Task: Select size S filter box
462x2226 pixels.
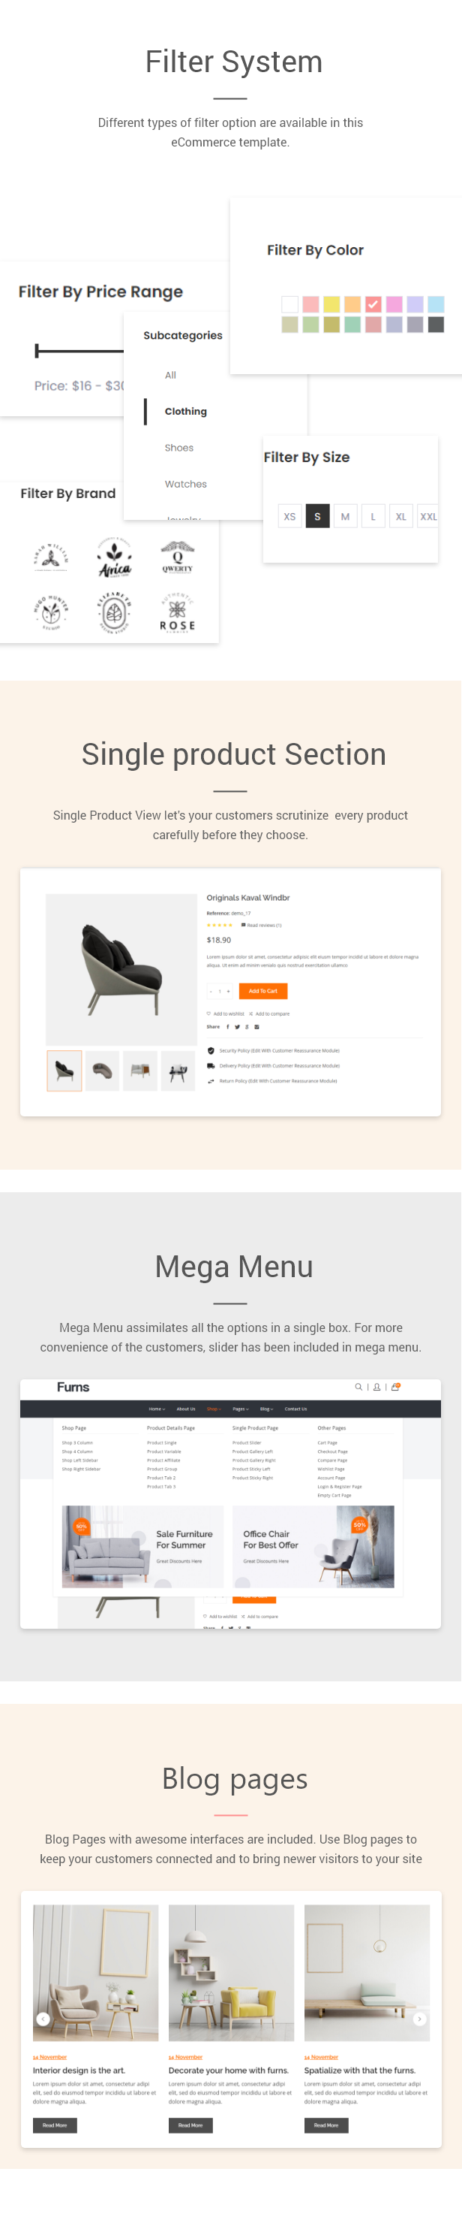Action: [317, 516]
